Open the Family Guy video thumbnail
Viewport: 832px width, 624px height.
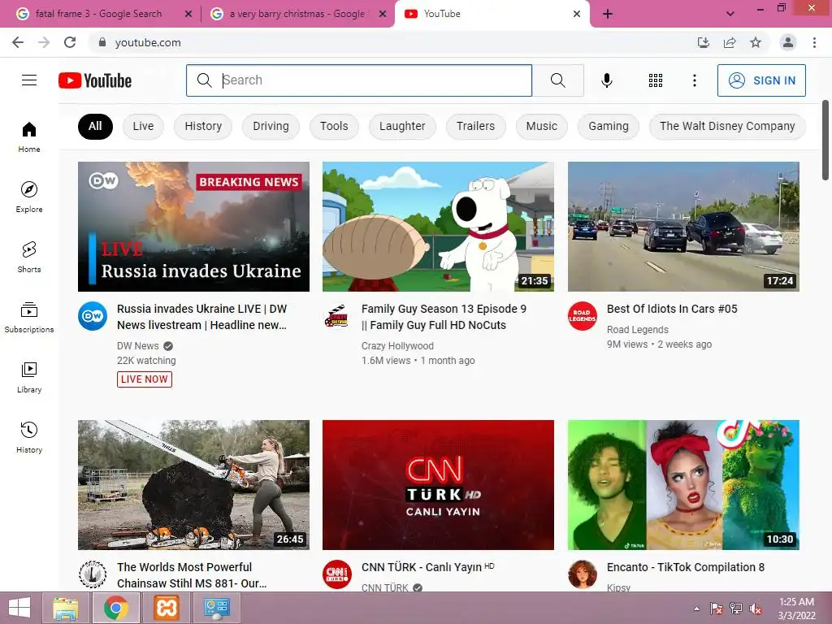pyautogui.click(x=438, y=227)
